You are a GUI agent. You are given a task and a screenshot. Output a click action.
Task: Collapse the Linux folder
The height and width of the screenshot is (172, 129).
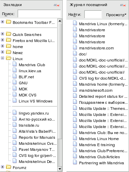point(2,58)
